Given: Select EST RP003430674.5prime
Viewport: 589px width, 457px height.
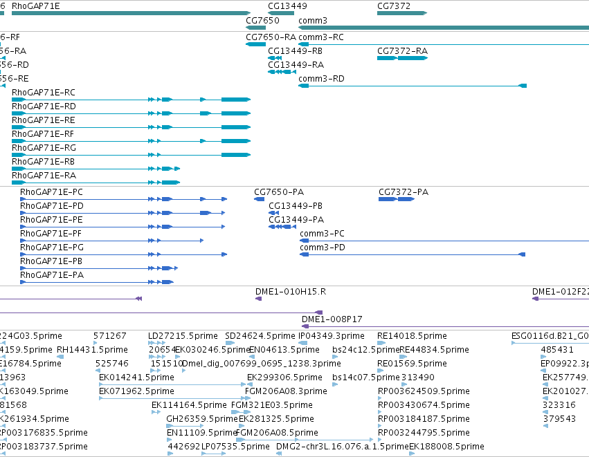Looking at the screenshot, I should (380, 412).
